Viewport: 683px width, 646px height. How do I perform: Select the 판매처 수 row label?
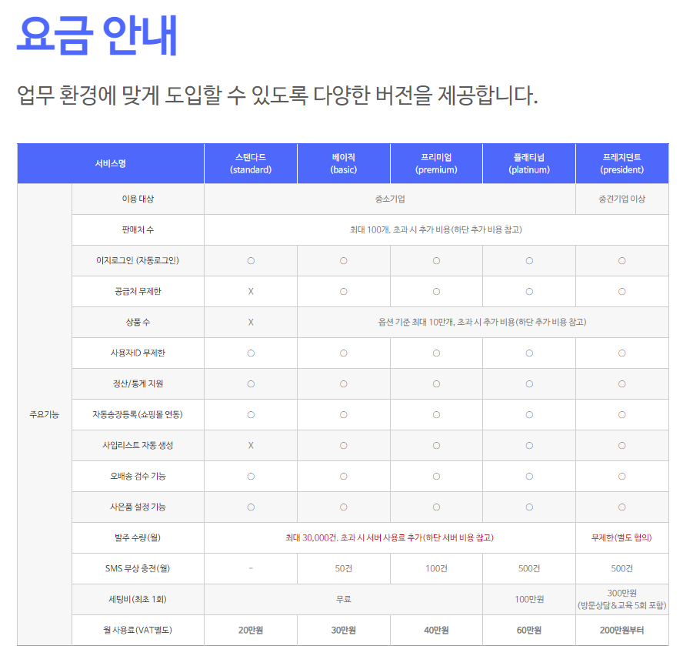tap(138, 230)
